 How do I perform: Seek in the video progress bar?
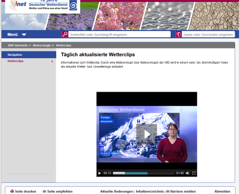[x=144, y=173]
